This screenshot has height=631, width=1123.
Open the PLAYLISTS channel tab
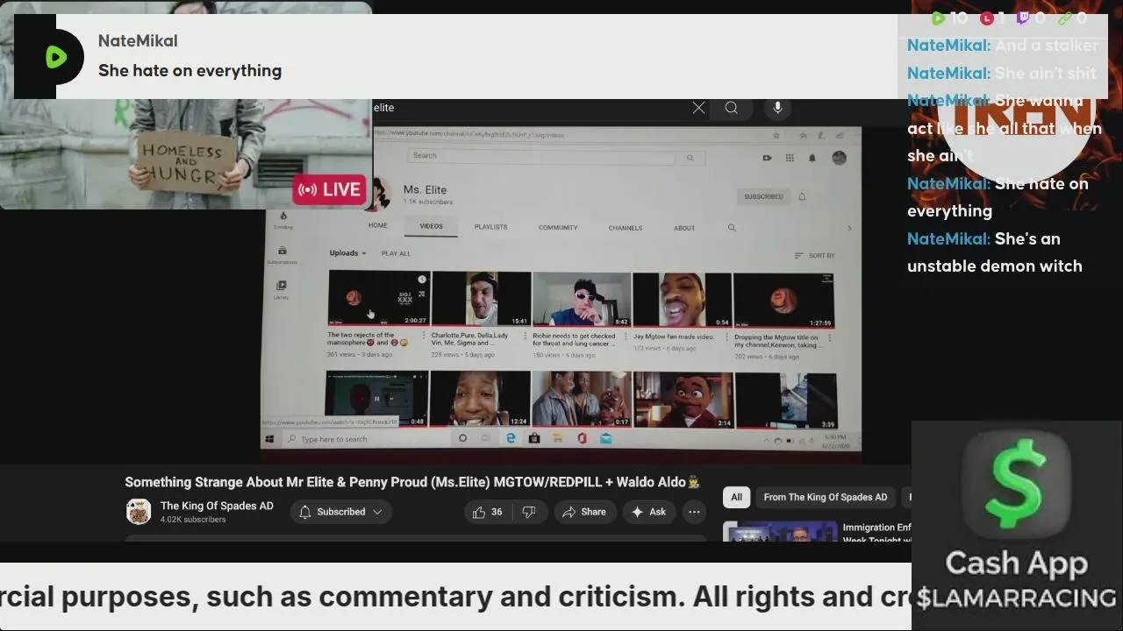click(x=490, y=227)
